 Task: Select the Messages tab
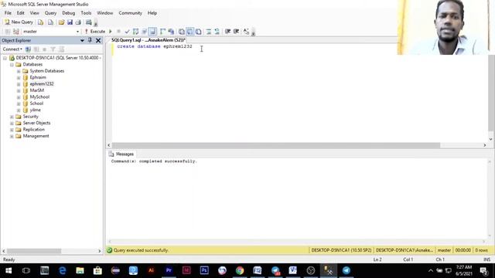[x=121, y=154]
